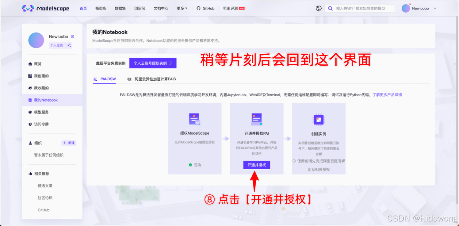This screenshot has width=459, height=226.
Task: Switch to 魔搭平台免费实例 option
Action: (111, 63)
